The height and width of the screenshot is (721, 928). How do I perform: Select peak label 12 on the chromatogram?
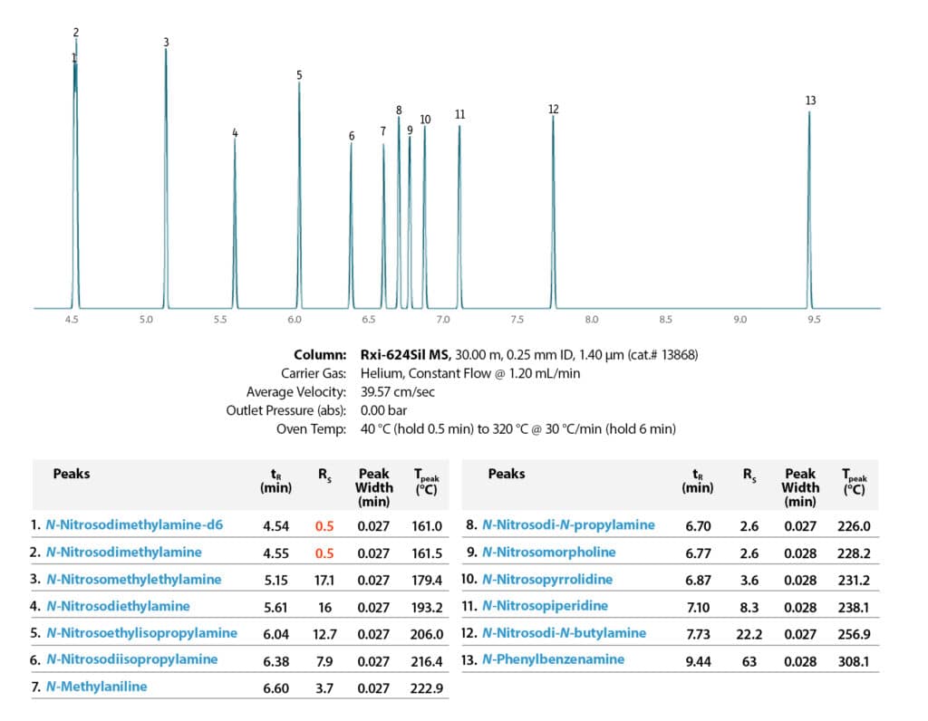[553, 110]
